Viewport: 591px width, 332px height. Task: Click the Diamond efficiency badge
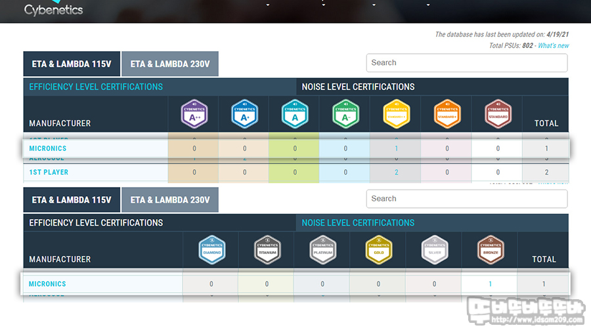pyautogui.click(x=212, y=249)
